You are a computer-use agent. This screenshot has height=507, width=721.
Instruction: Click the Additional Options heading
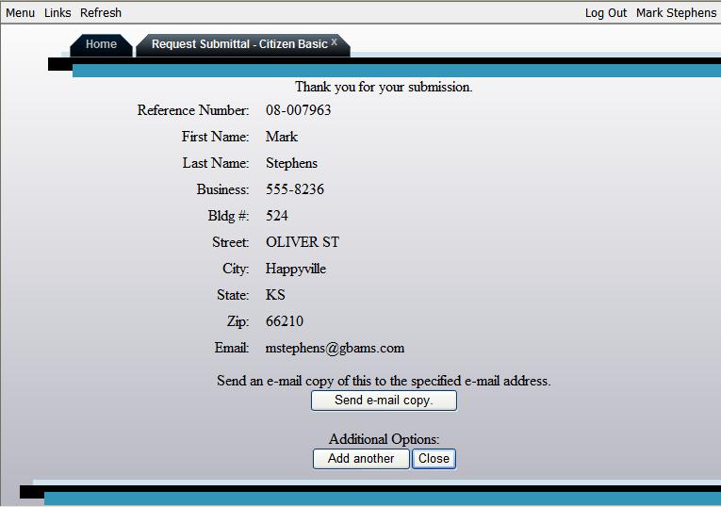click(384, 439)
